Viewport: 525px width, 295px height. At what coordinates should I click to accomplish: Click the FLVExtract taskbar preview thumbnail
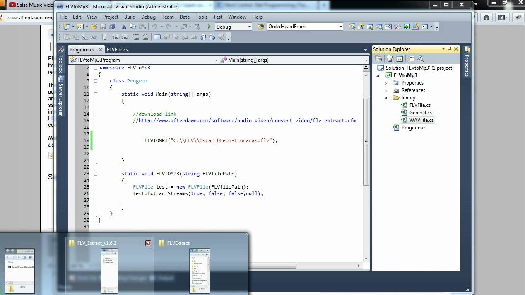pos(200,270)
